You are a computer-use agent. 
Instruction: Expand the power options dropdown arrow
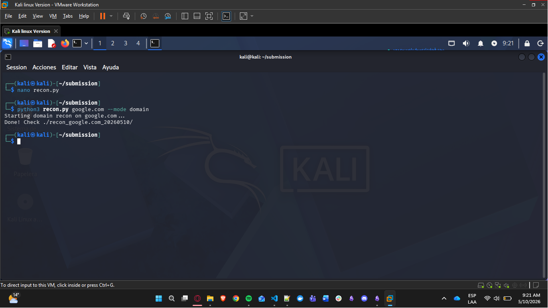(x=111, y=16)
